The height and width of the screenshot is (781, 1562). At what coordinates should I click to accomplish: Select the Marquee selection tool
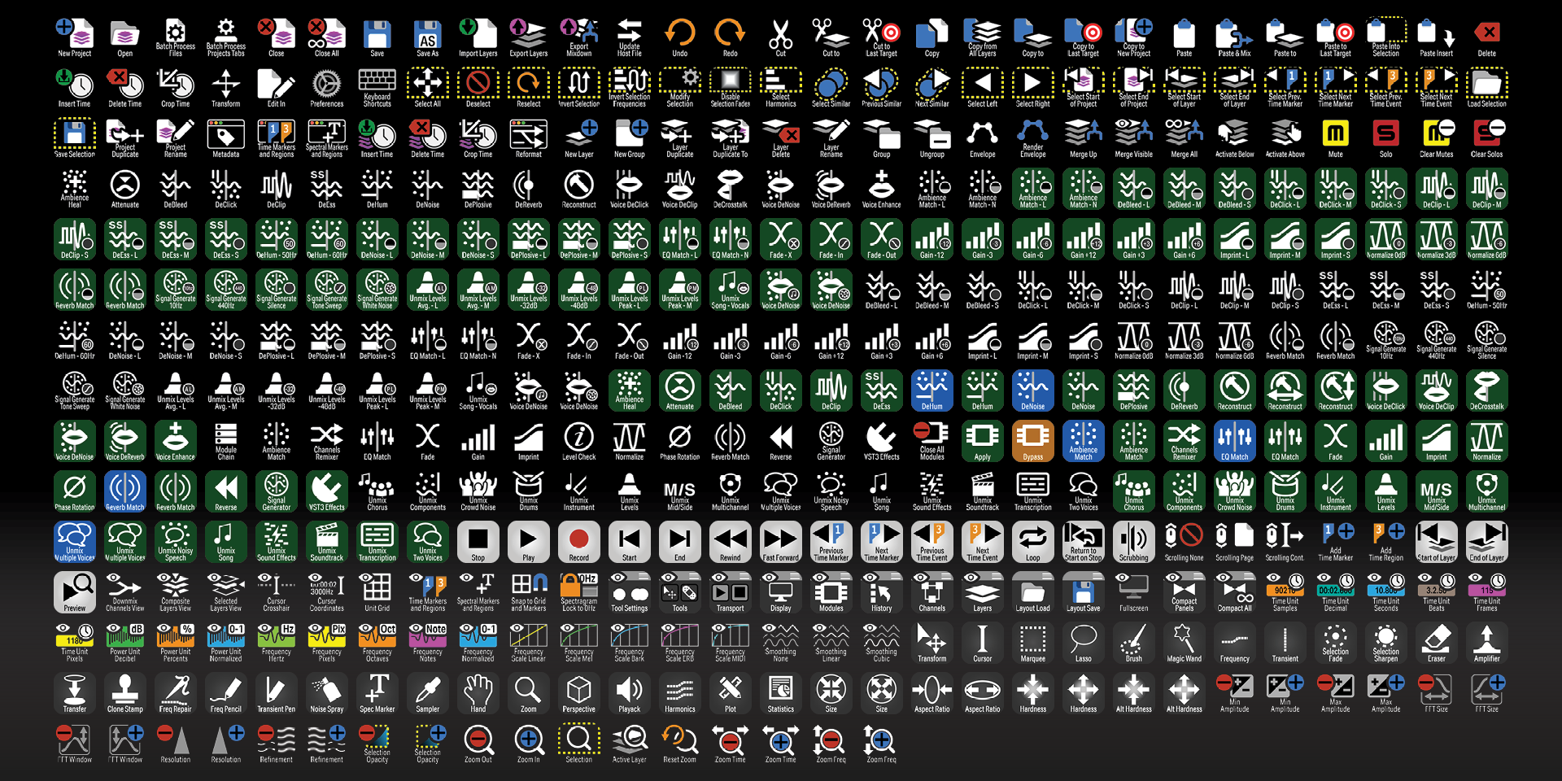point(1032,643)
